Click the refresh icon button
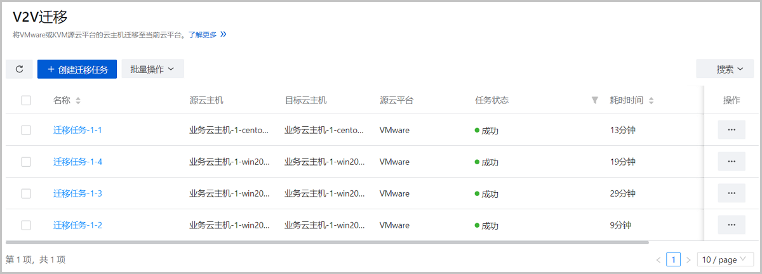Viewport: 762px width, 274px height. (19, 69)
